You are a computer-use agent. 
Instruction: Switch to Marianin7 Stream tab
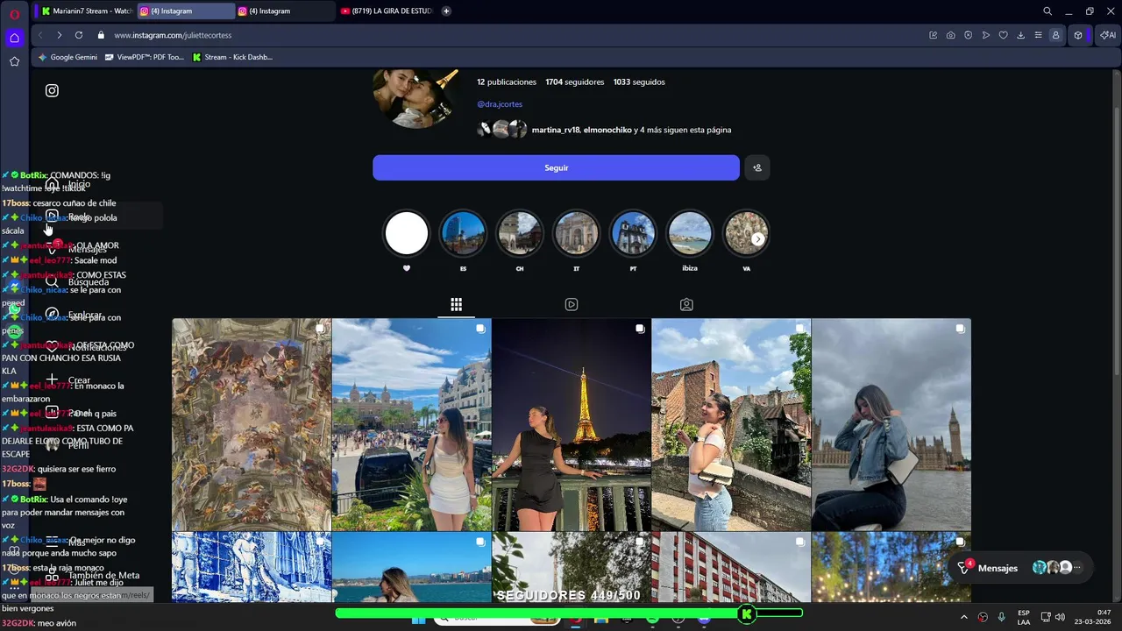[86, 11]
